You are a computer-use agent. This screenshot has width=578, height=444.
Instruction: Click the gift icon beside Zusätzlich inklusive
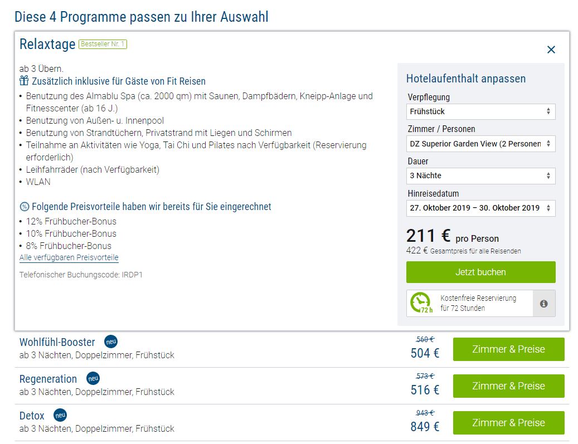pos(24,81)
